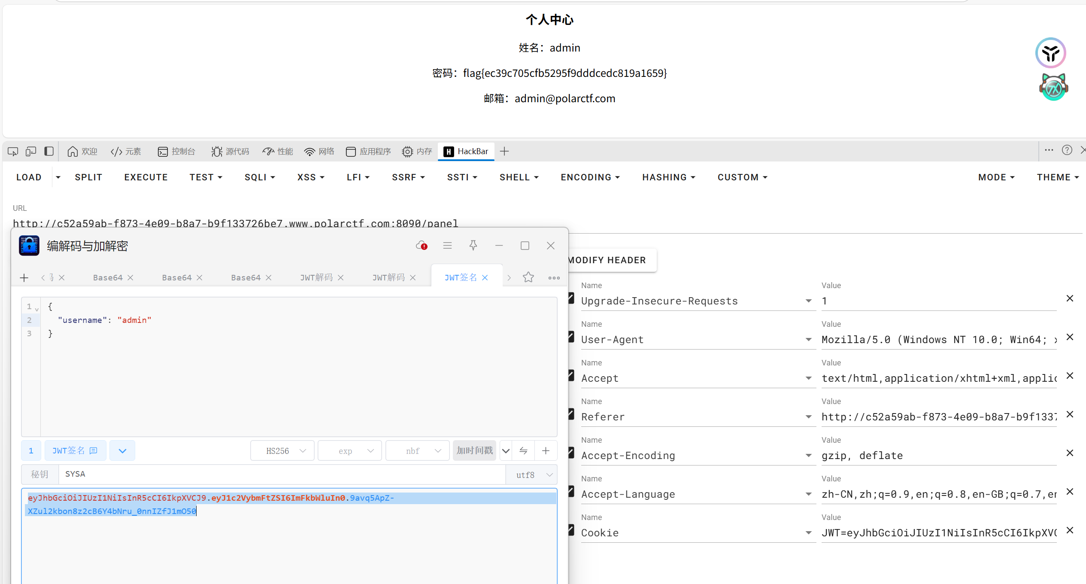This screenshot has width=1086, height=584.
Task: Switch to the first Base64 tab
Action: [108, 278]
